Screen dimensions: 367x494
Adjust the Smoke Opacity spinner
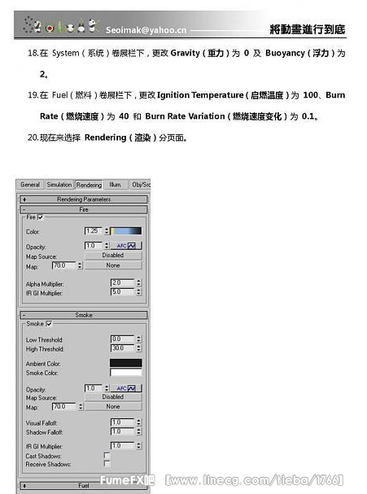click(107, 388)
